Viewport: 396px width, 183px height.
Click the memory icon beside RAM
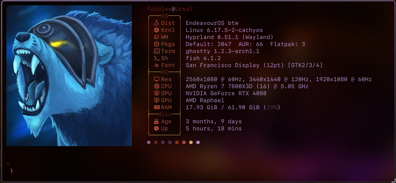[157, 107]
